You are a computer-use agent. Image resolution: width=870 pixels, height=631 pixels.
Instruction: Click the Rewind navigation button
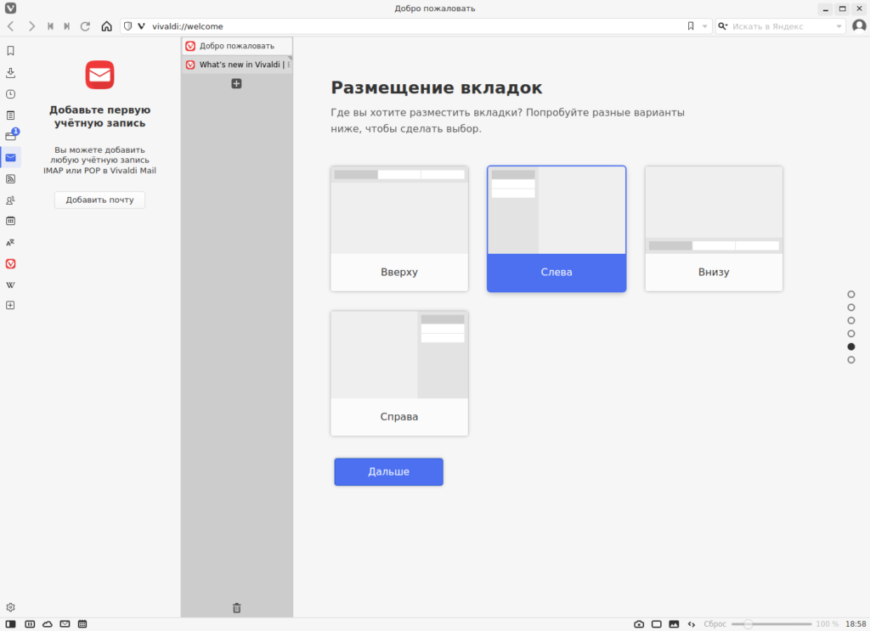click(50, 26)
